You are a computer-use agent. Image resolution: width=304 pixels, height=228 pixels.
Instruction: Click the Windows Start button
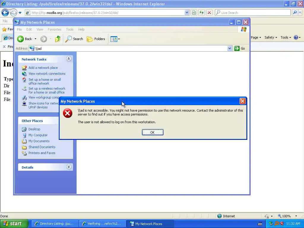(x=14, y=224)
